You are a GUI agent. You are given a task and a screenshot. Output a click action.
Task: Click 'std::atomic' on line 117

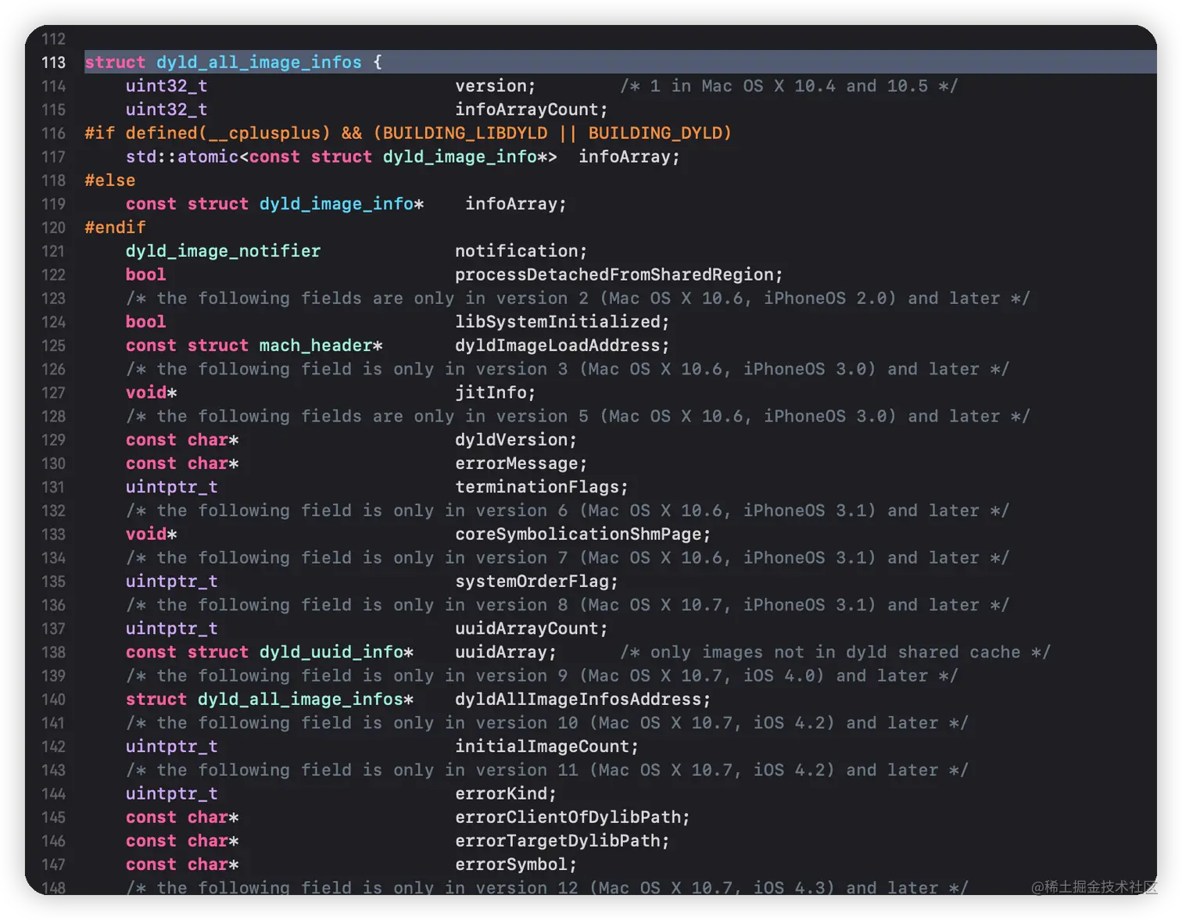pyautogui.click(x=182, y=156)
